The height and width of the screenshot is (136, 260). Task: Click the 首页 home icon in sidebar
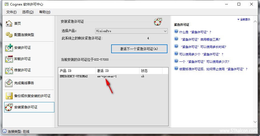[9, 24]
